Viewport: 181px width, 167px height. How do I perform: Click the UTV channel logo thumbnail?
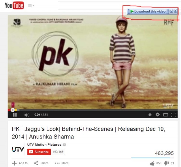pos(18,149)
